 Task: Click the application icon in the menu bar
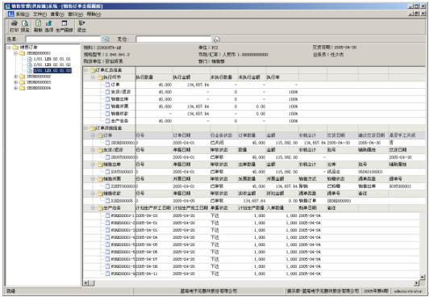[10, 14]
